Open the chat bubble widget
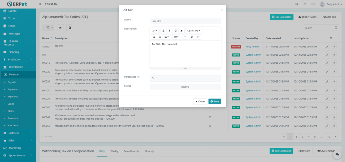345x162 pixels. coord(337,155)
